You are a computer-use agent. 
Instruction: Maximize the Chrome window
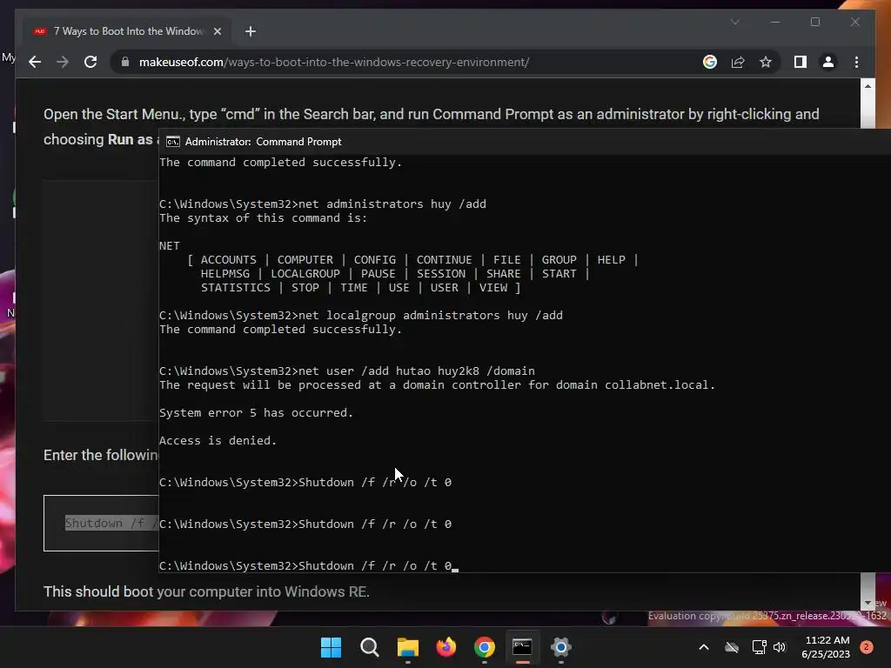click(x=814, y=22)
